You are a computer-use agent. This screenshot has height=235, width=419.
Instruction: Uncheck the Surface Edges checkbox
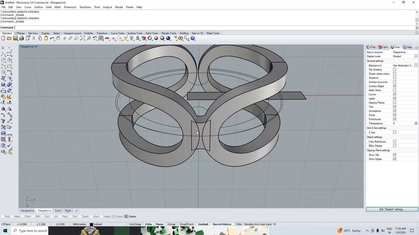click(x=394, y=86)
